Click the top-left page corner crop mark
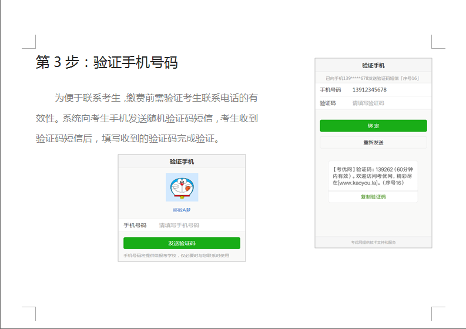 point(29,41)
